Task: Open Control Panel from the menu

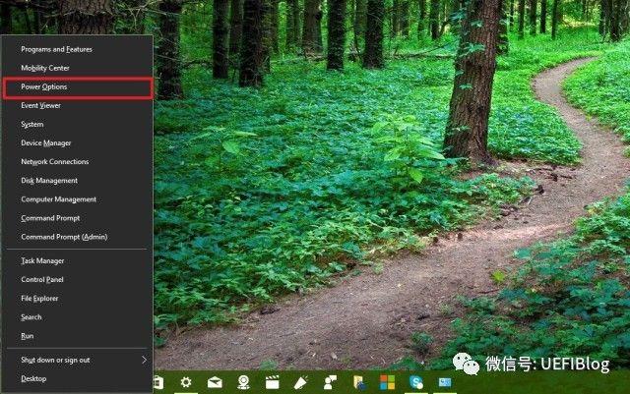Action: (77, 280)
